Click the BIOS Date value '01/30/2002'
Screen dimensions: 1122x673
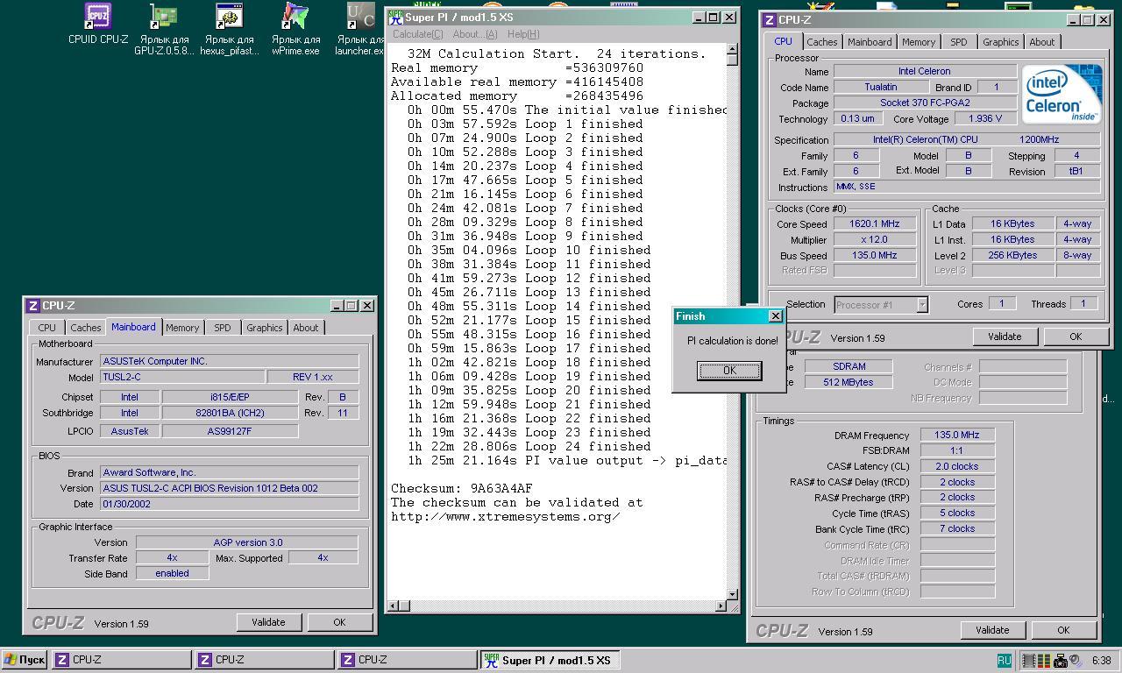tap(230, 505)
